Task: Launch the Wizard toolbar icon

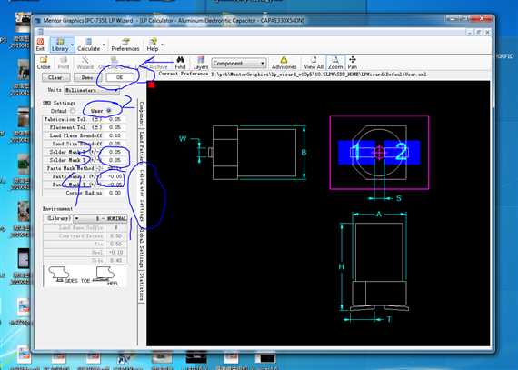Action: [x=85, y=63]
